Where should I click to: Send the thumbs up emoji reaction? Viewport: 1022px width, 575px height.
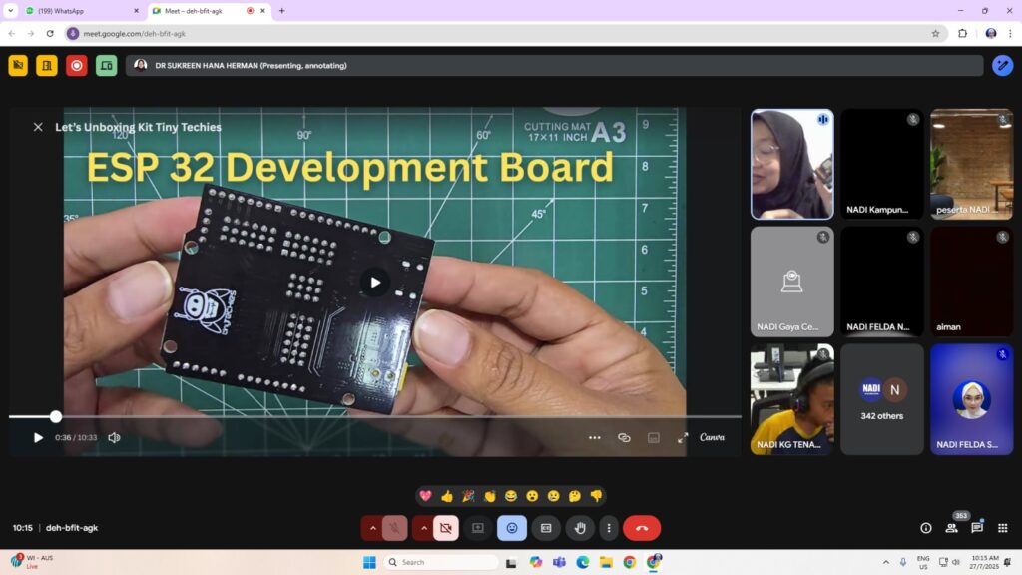[447, 496]
